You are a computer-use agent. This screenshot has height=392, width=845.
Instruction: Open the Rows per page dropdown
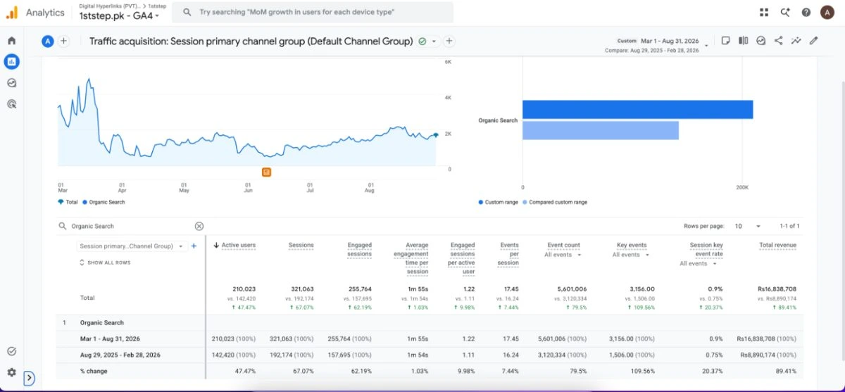pyautogui.click(x=749, y=226)
